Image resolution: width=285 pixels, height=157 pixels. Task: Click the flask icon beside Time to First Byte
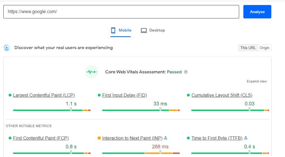(246, 138)
